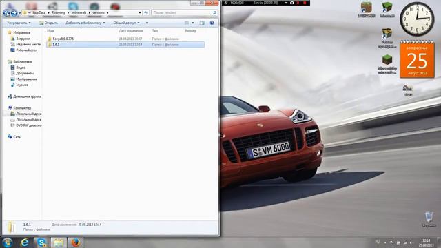This screenshot has height=248, width=441.
Task: Open Skype from the taskbar
Action: [41, 242]
